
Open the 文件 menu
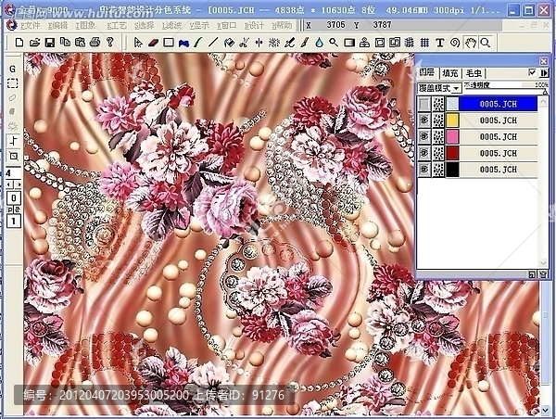[x=30, y=26]
